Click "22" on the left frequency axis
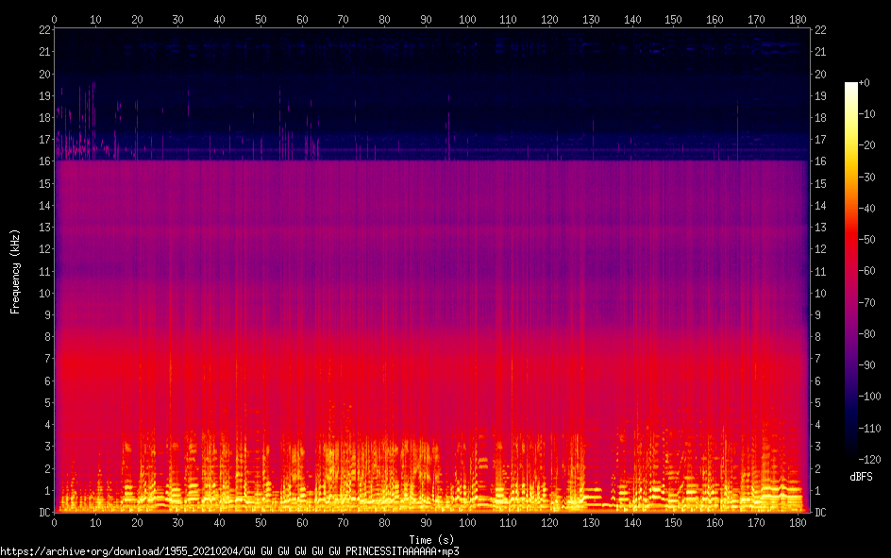Screen dimensions: 891x558 pos(45,30)
